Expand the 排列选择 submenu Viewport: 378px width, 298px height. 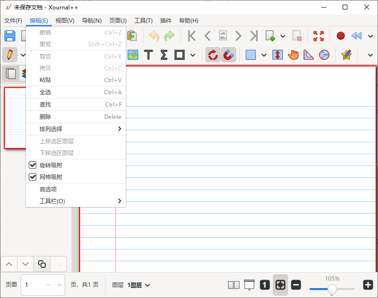tap(76, 129)
